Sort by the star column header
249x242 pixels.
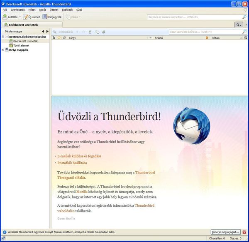pyautogui.click(x=59, y=38)
